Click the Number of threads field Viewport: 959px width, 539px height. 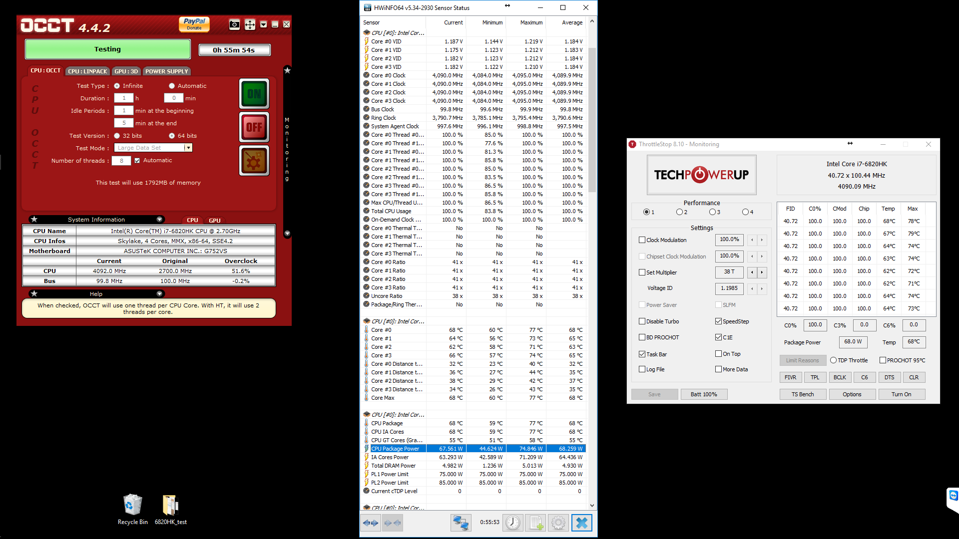pos(121,161)
